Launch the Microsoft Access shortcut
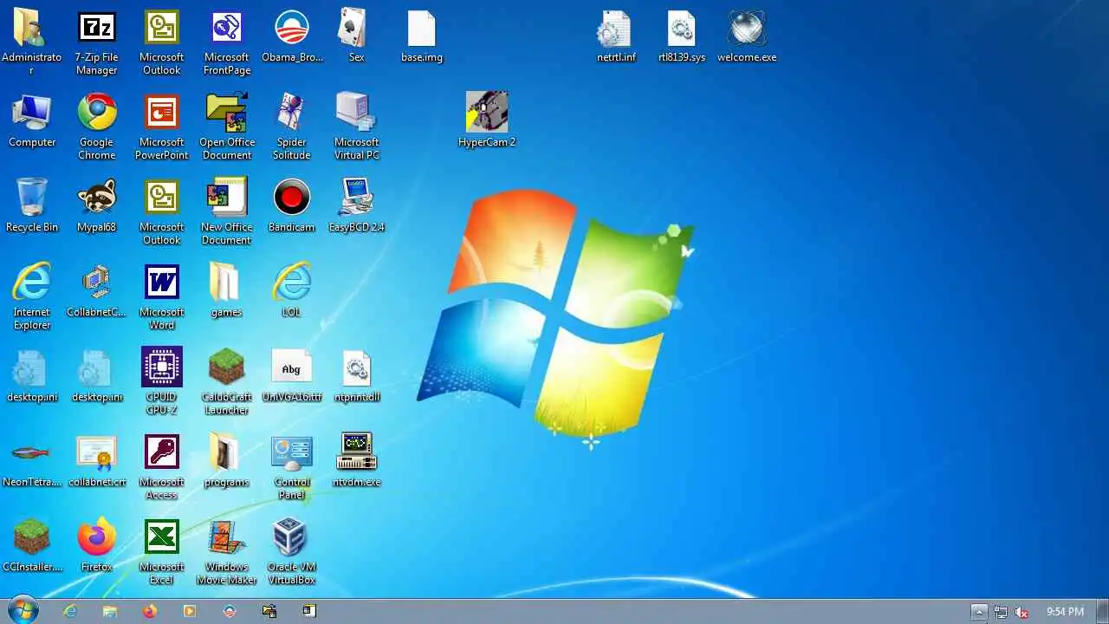Image resolution: width=1109 pixels, height=624 pixels. pos(161,467)
